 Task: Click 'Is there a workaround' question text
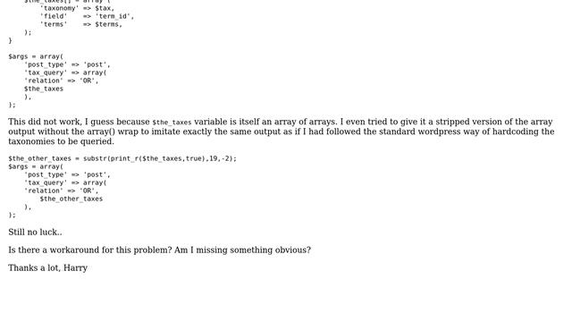click(x=159, y=250)
